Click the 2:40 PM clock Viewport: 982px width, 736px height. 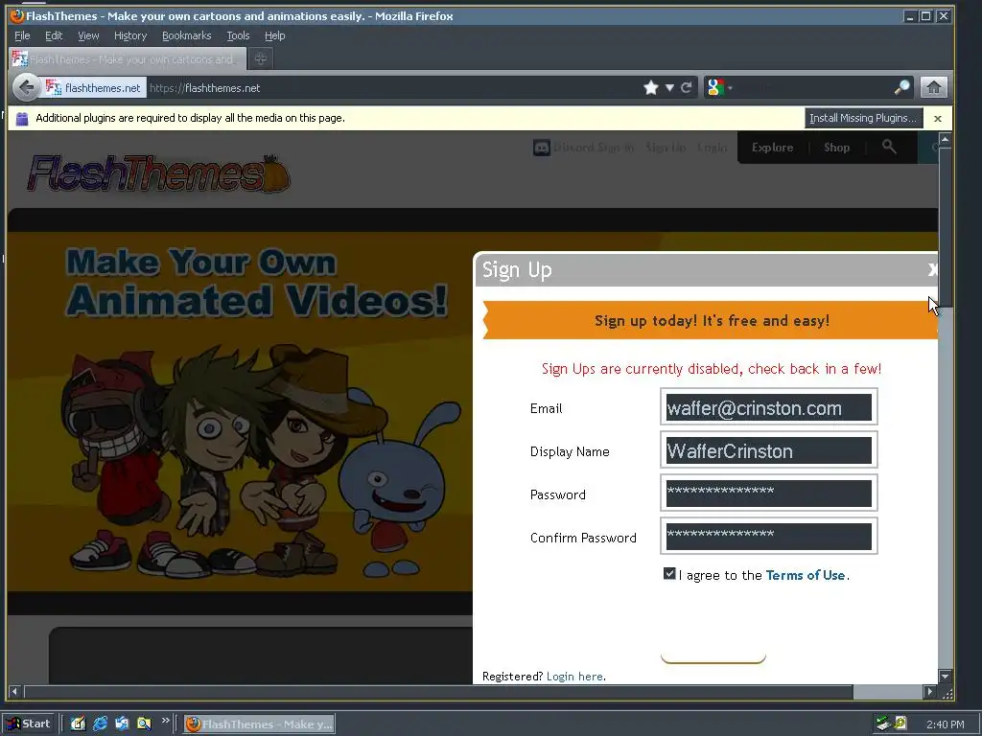[945, 724]
